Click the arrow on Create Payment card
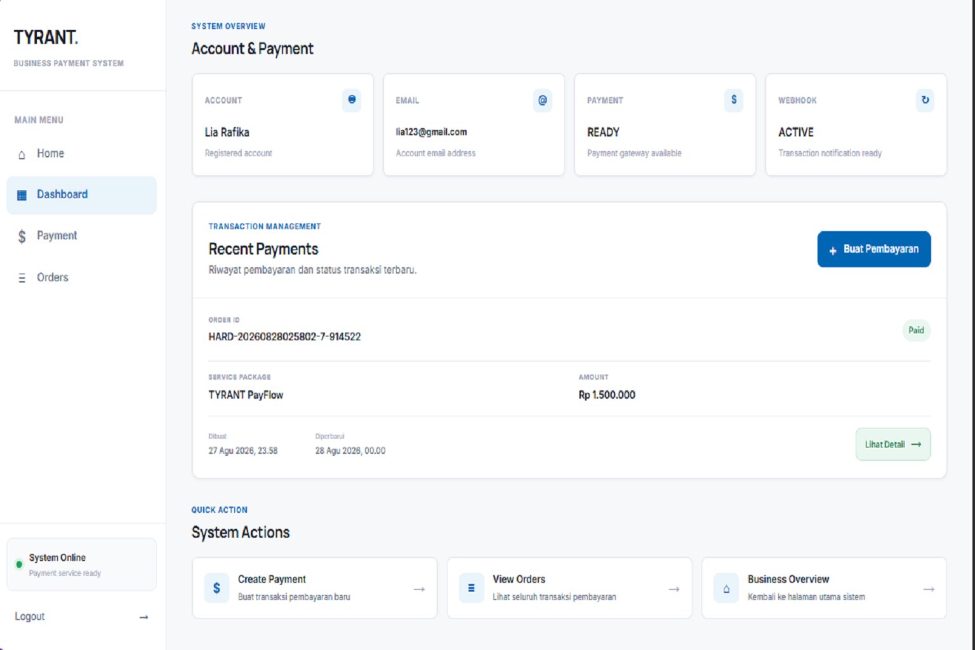 (419, 589)
